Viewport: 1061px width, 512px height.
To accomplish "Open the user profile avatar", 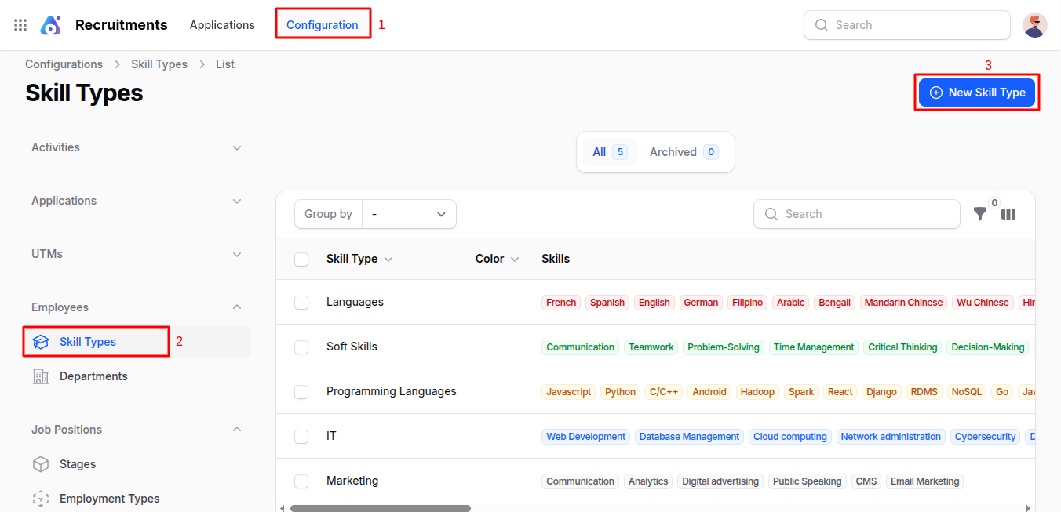I will (x=1034, y=25).
